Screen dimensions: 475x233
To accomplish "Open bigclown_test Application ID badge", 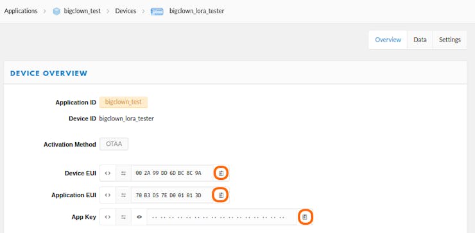I will pos(123,102).
